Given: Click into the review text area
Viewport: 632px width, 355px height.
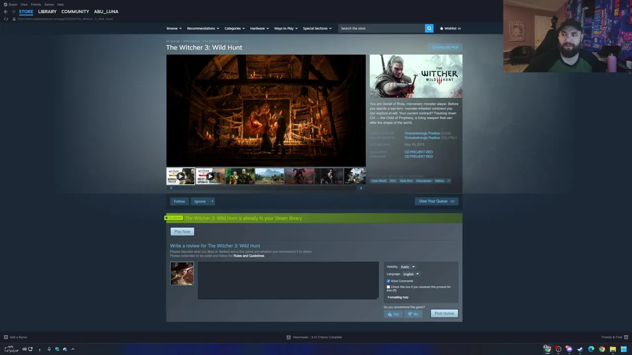Looking at the screenshot, I should (288, 281).
